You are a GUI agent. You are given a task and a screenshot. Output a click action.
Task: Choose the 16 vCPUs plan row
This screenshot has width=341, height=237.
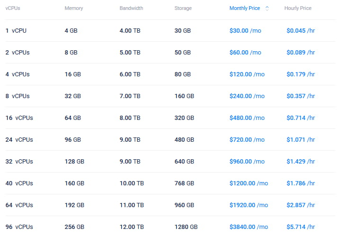(x=19, y=118)
